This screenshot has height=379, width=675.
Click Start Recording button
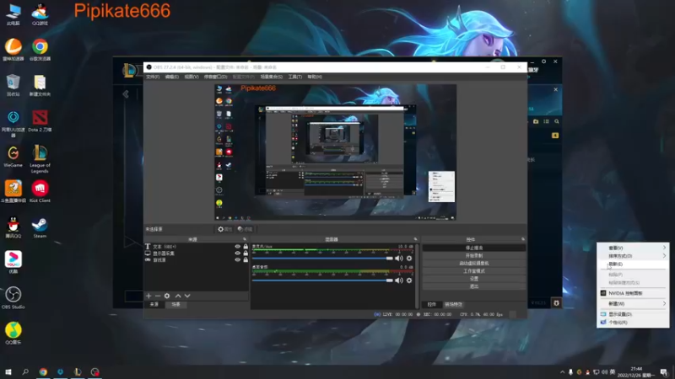(x=474, y=256)
